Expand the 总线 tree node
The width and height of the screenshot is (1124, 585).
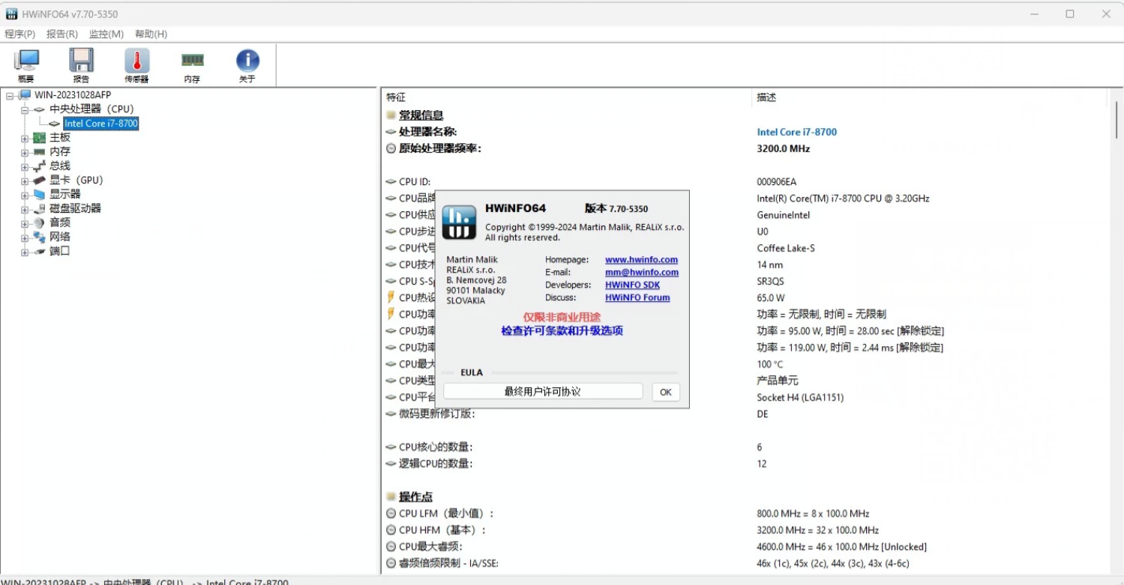pyautogui.click(x=25, y=167)
